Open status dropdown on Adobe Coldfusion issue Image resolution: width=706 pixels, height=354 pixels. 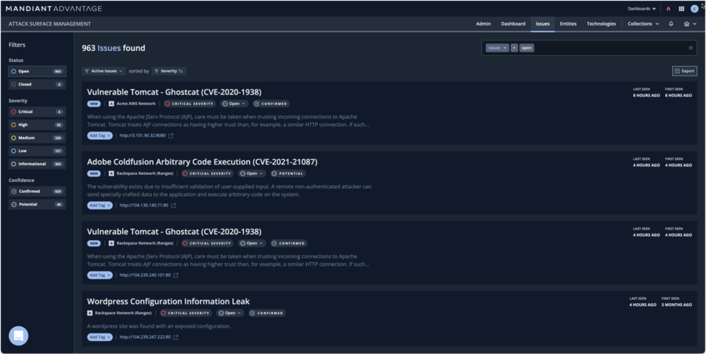click(x=252, y=174)
